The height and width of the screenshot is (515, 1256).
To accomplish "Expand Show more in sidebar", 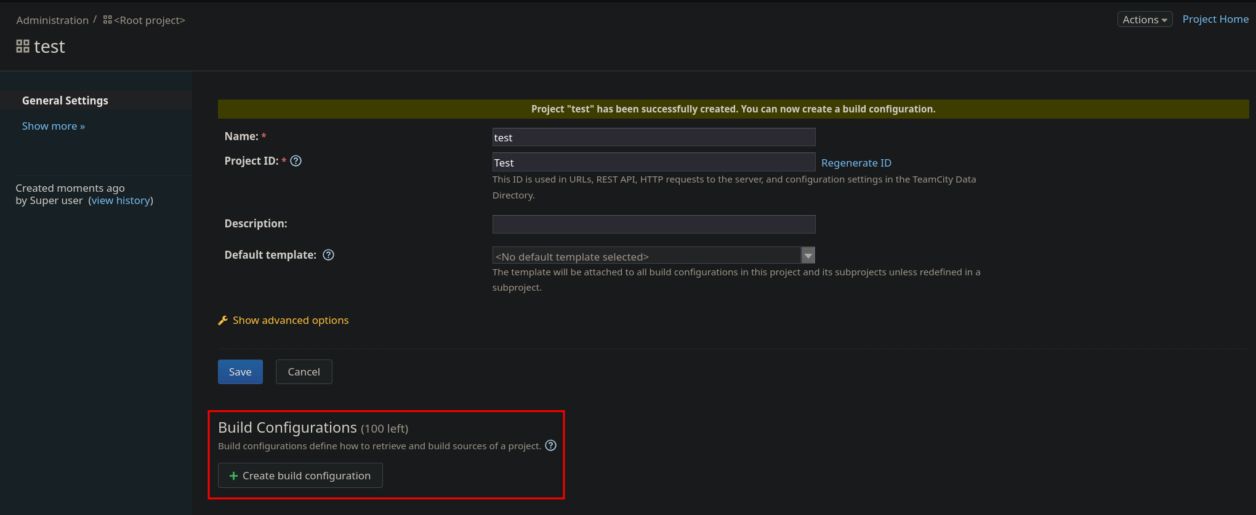I will tap(54, 126).
